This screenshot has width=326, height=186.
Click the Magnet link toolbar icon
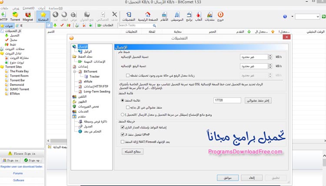(28, 16)
